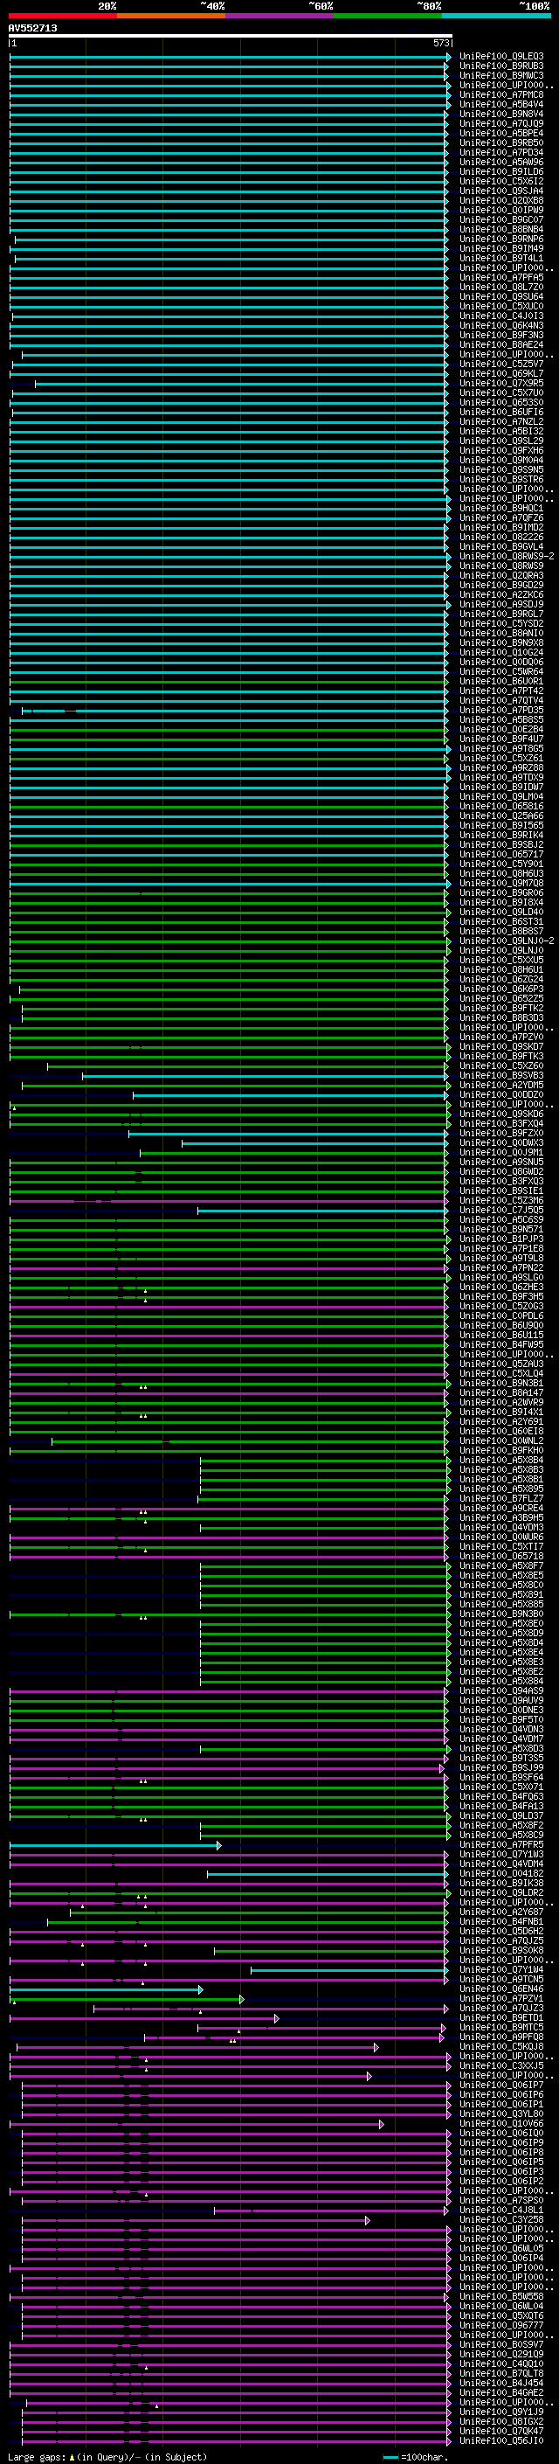
Task: Click hit label UniRef100_Q9M7Q8
Action: pyautogui.click(x=501, y=883)
